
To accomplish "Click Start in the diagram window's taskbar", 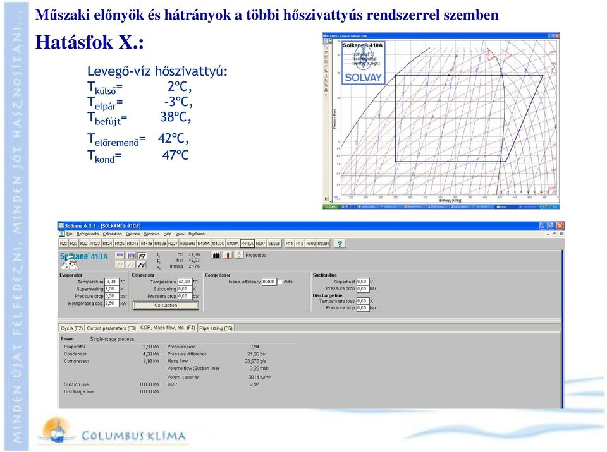I will coord(330,207).
